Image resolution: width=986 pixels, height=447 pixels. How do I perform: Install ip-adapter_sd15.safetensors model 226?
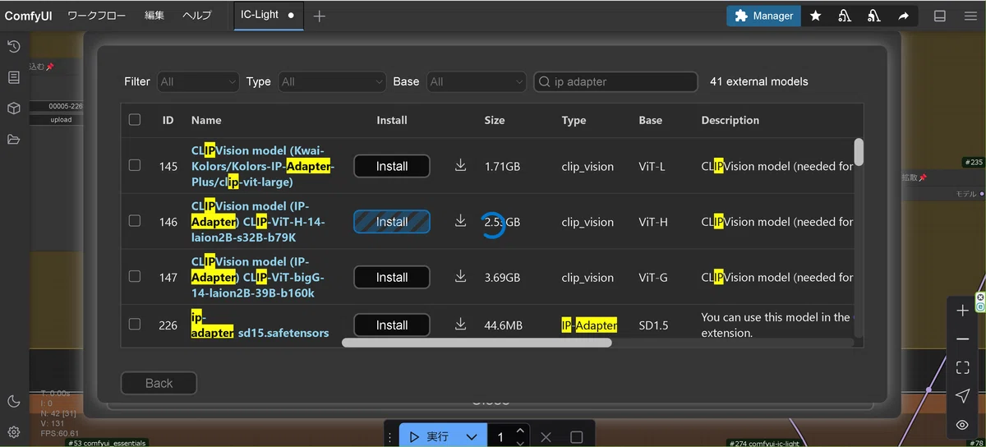(x=392, y=325)
